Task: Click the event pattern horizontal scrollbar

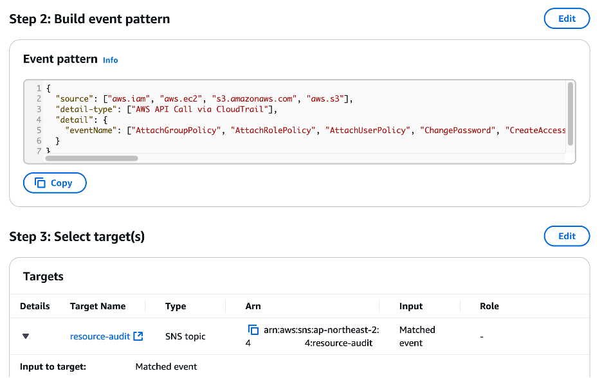Action: coord(91,158)
